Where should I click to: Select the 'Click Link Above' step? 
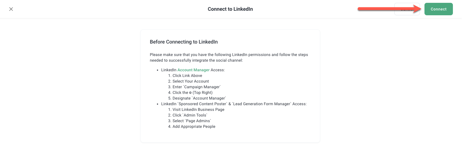(x=187, y=76)
